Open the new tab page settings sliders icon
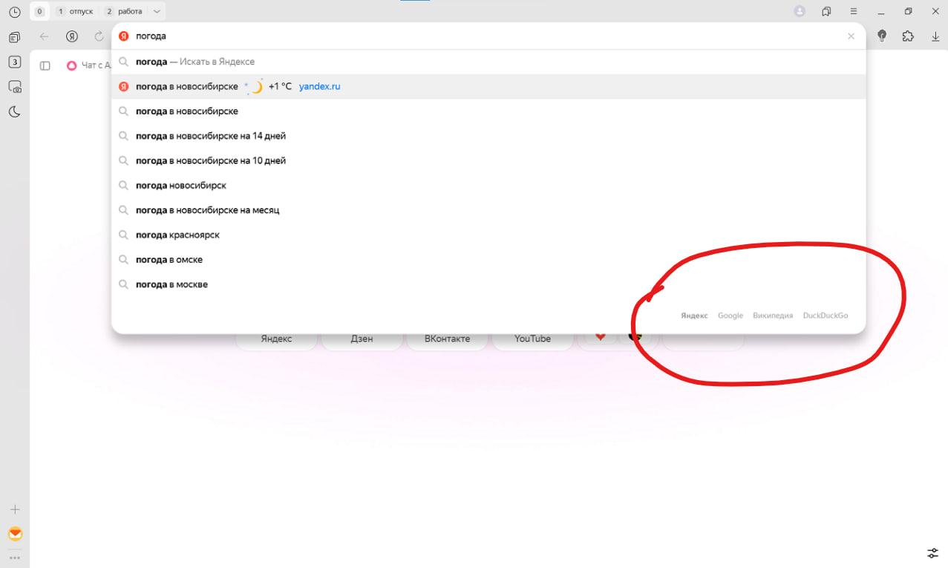Viewport: 948px width, 568px height. 933,553
